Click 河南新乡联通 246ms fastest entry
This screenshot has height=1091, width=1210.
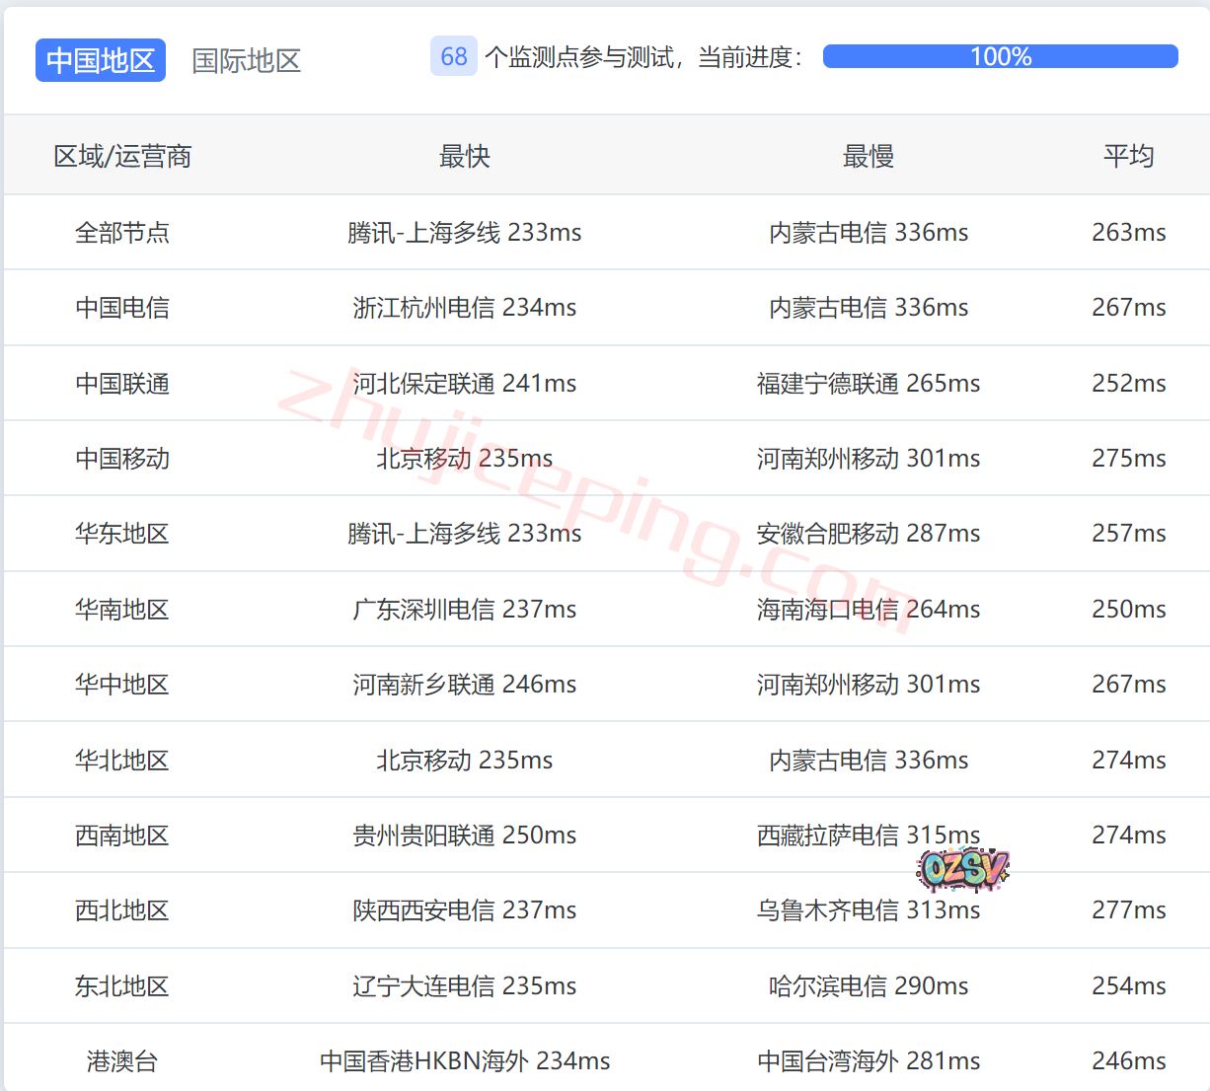pos(464,685)
